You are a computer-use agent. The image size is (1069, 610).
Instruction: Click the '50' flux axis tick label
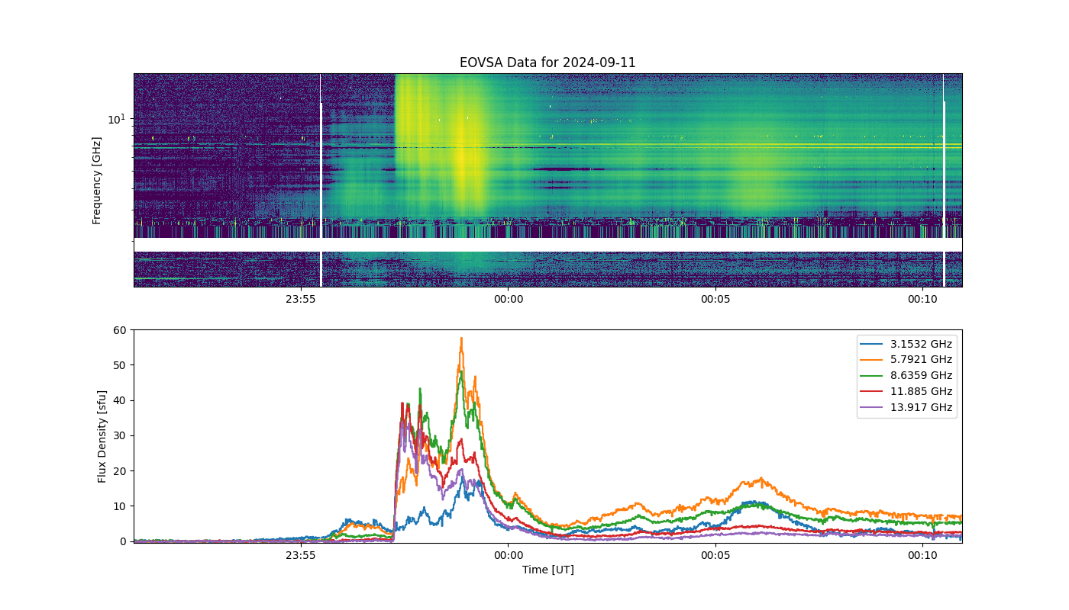[121, 365]
